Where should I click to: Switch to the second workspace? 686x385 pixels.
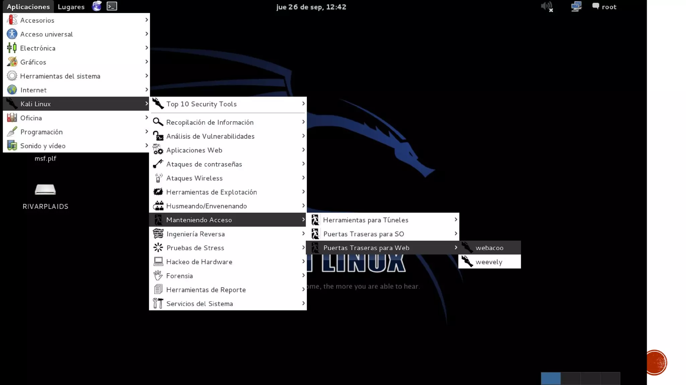click(x=570, y=378)
